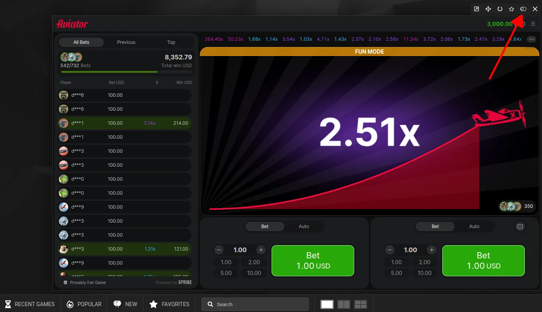Switch to the Previous bets tab
The height and width of the screenshot is (312, 542).
coord(126,42)
